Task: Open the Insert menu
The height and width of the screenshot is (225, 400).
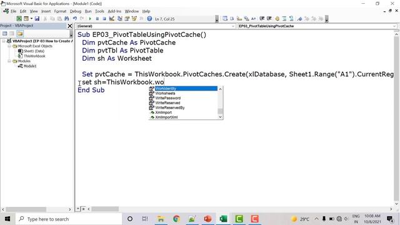Action: click(46, 11)
